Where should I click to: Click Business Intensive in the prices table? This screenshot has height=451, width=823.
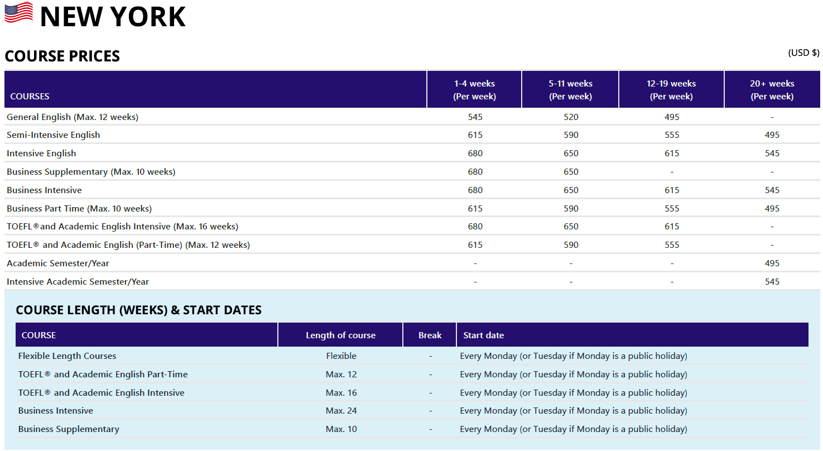[x=44, y=190]
